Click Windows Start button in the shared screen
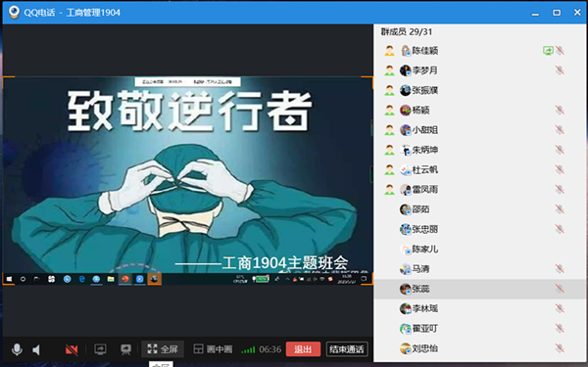 (x=9, y=279)
